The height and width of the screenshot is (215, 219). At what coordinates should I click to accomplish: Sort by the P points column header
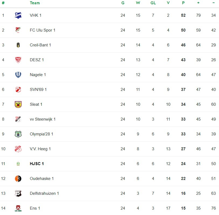[183, 3]
